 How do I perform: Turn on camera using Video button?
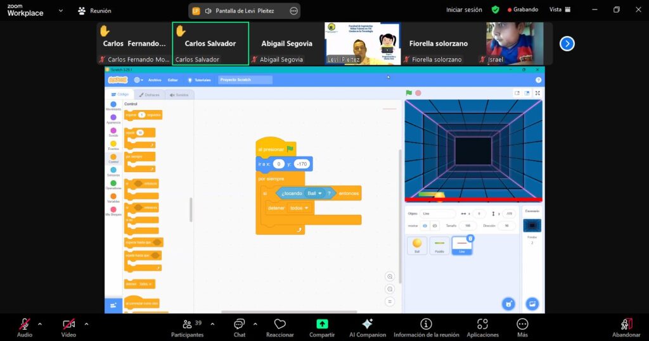point(68,324)
